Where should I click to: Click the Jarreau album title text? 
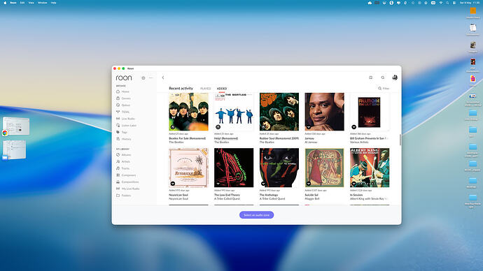309,138
